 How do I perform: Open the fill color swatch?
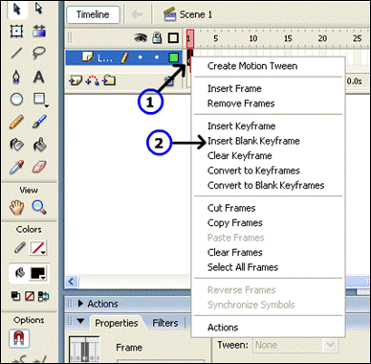click(38, 273)
